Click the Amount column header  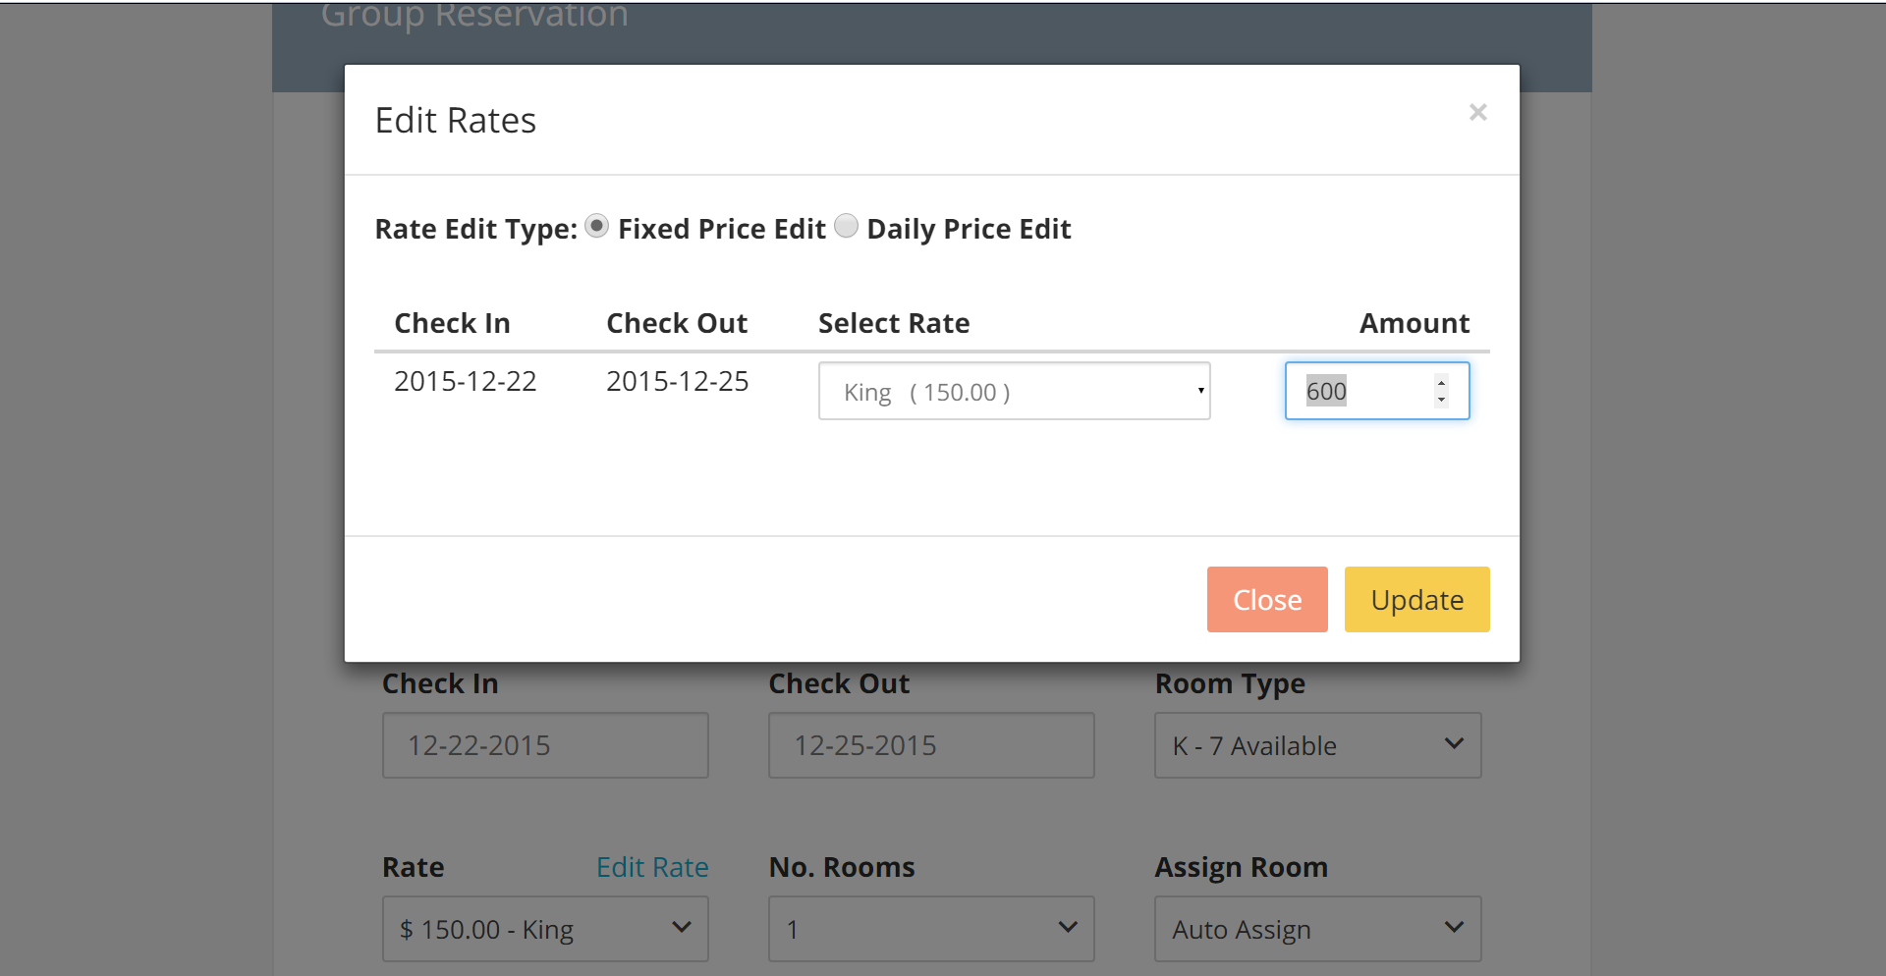tap(1414, 323)
